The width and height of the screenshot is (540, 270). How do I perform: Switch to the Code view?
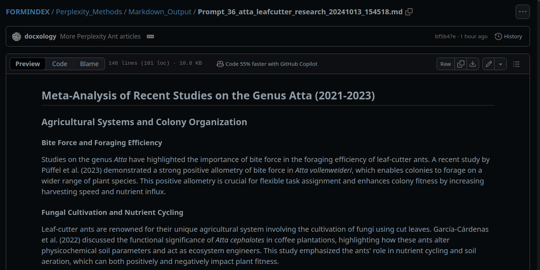click(59, 64)
